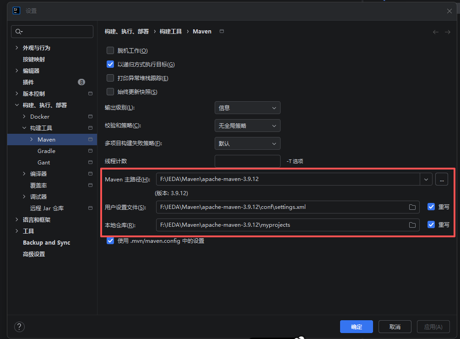This screenshot has height=339, width=460.
Task: Expand the 语言和框架 tree node
Action: click(17, 219)
